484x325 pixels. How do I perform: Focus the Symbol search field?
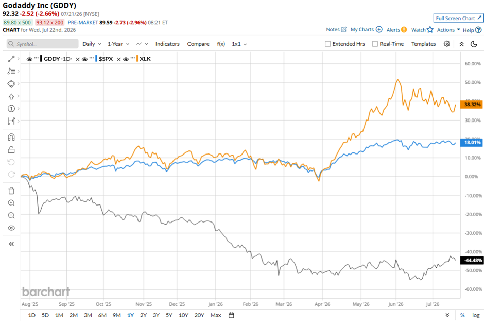point(43,44)
